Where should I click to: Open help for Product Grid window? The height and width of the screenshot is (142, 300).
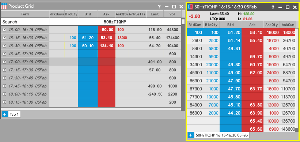159,7
